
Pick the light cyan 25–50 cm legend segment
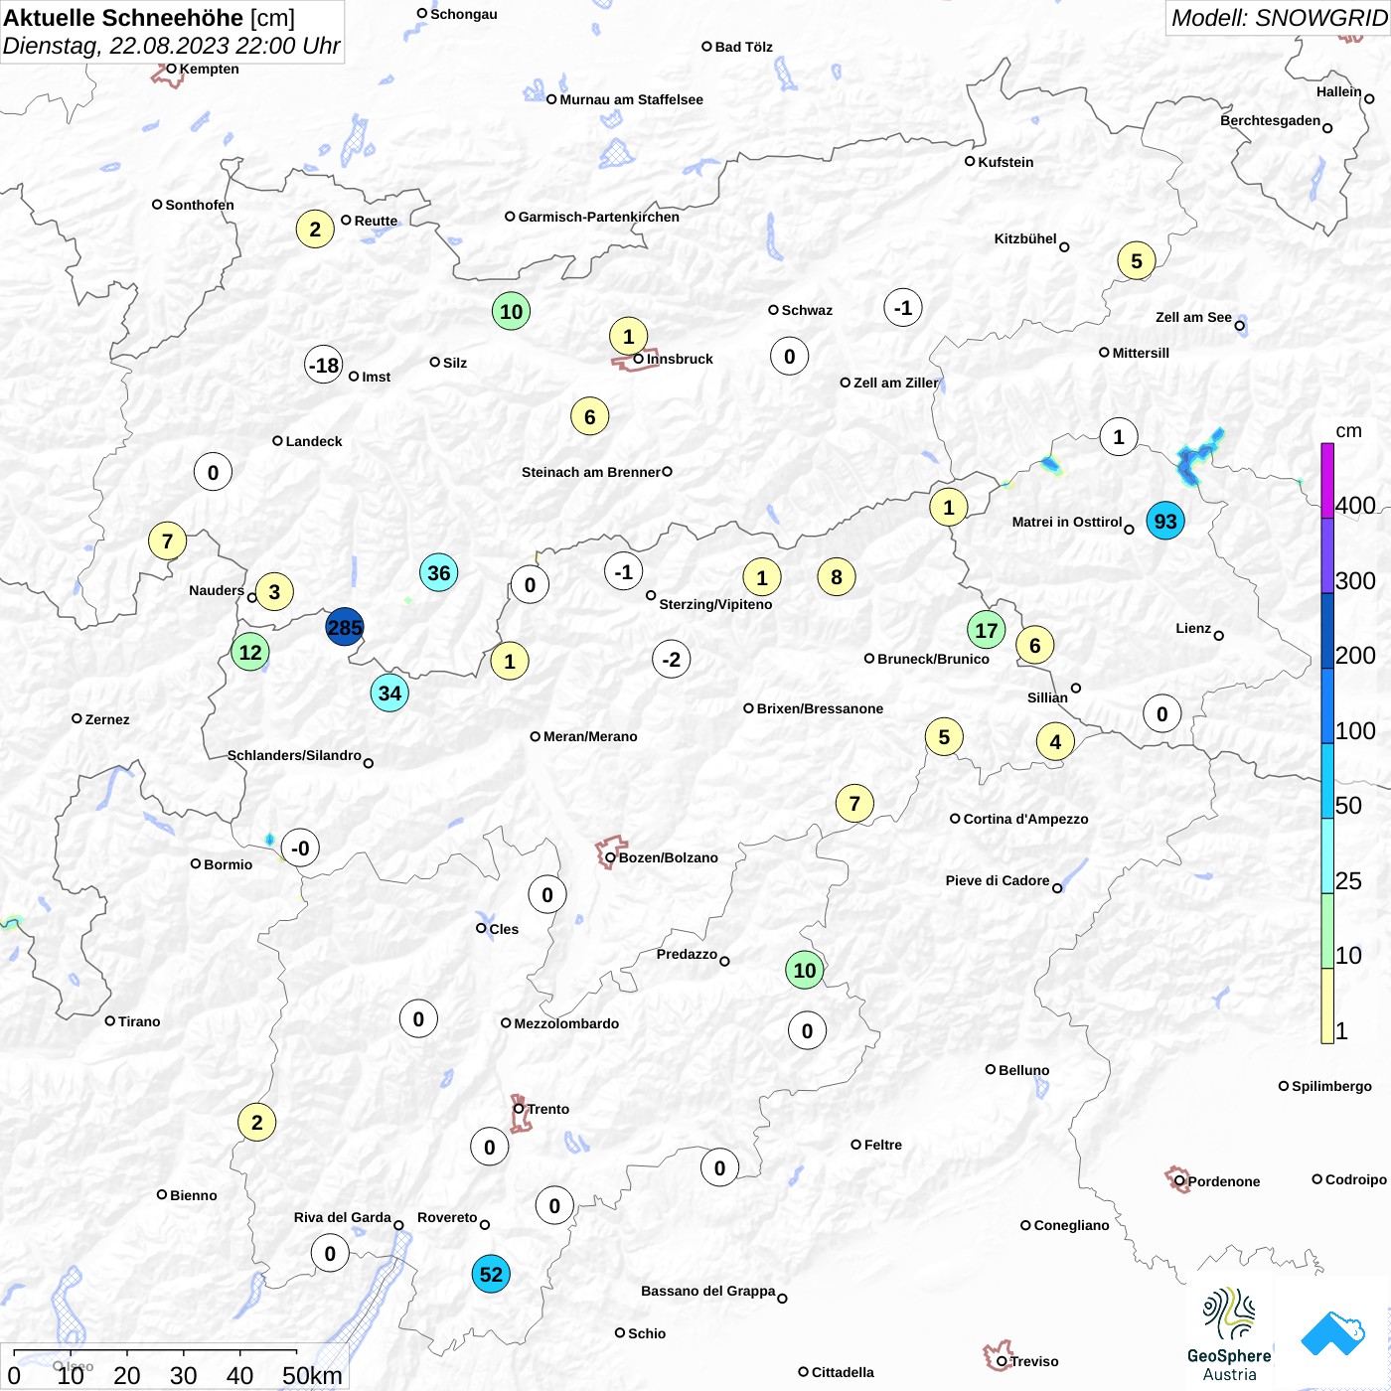pos(1327,855)
